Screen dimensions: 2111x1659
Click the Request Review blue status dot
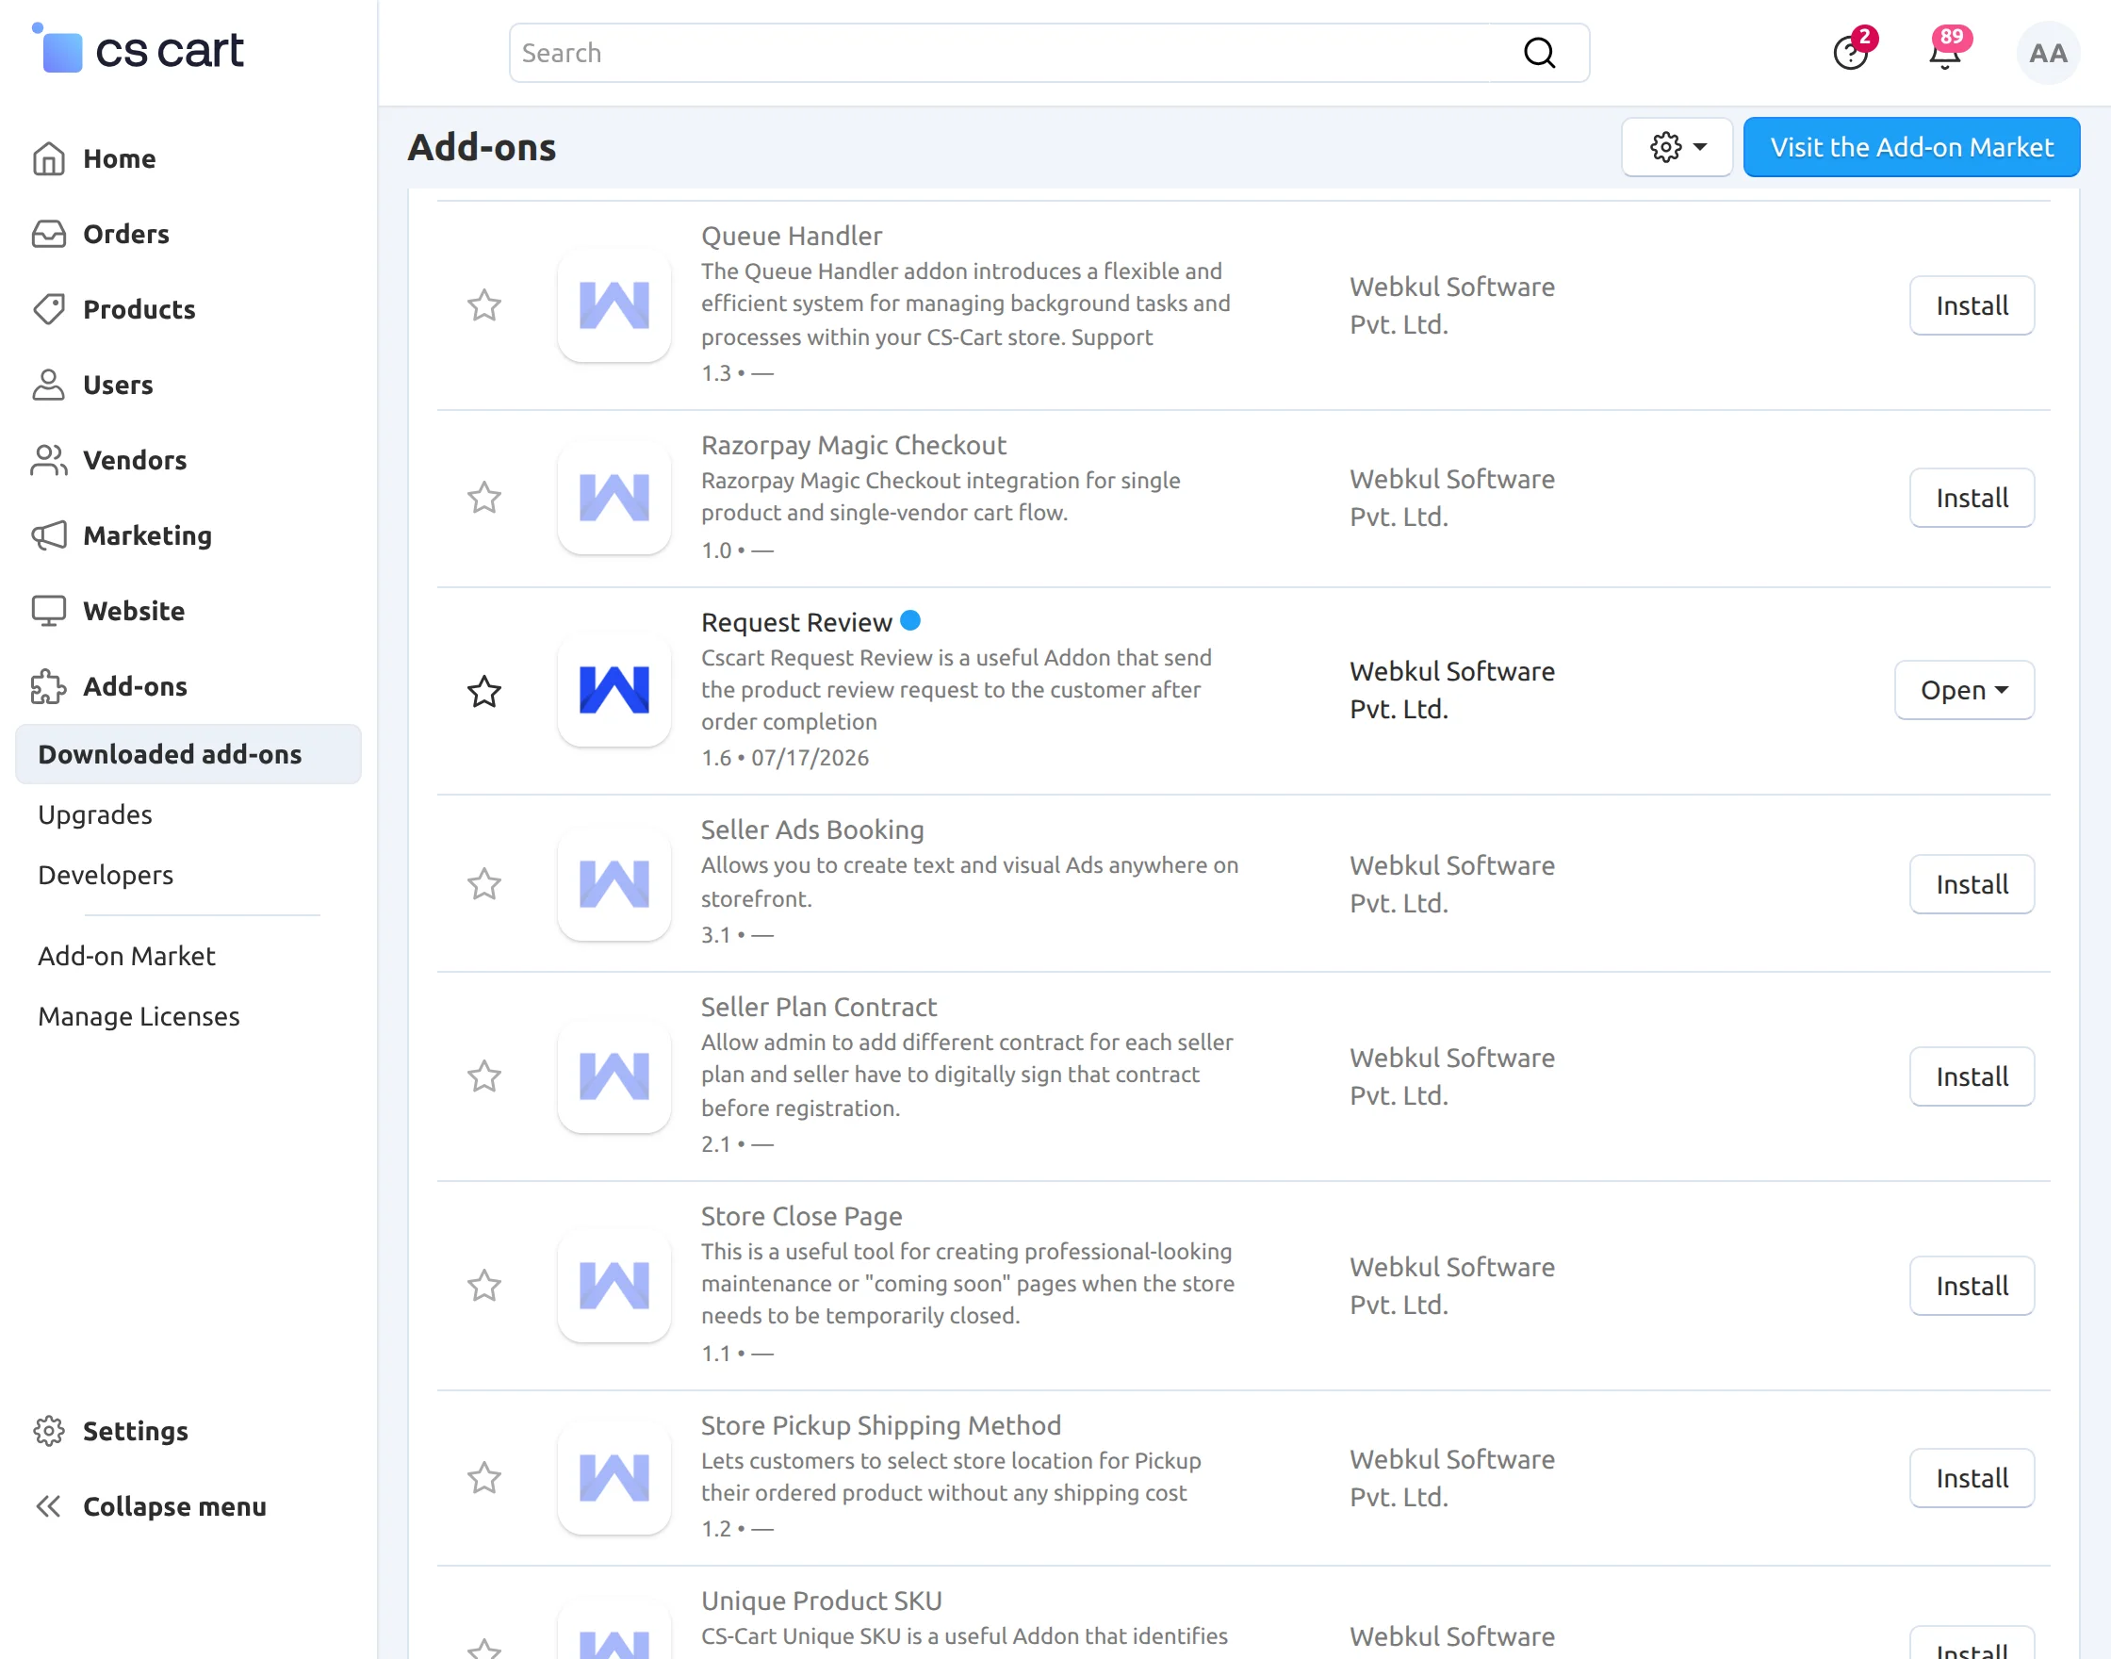(x=910, y=619)
